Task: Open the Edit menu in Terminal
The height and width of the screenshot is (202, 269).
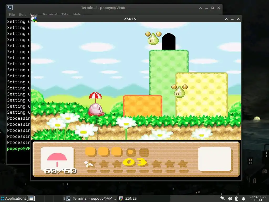Action: pos(23,15)
